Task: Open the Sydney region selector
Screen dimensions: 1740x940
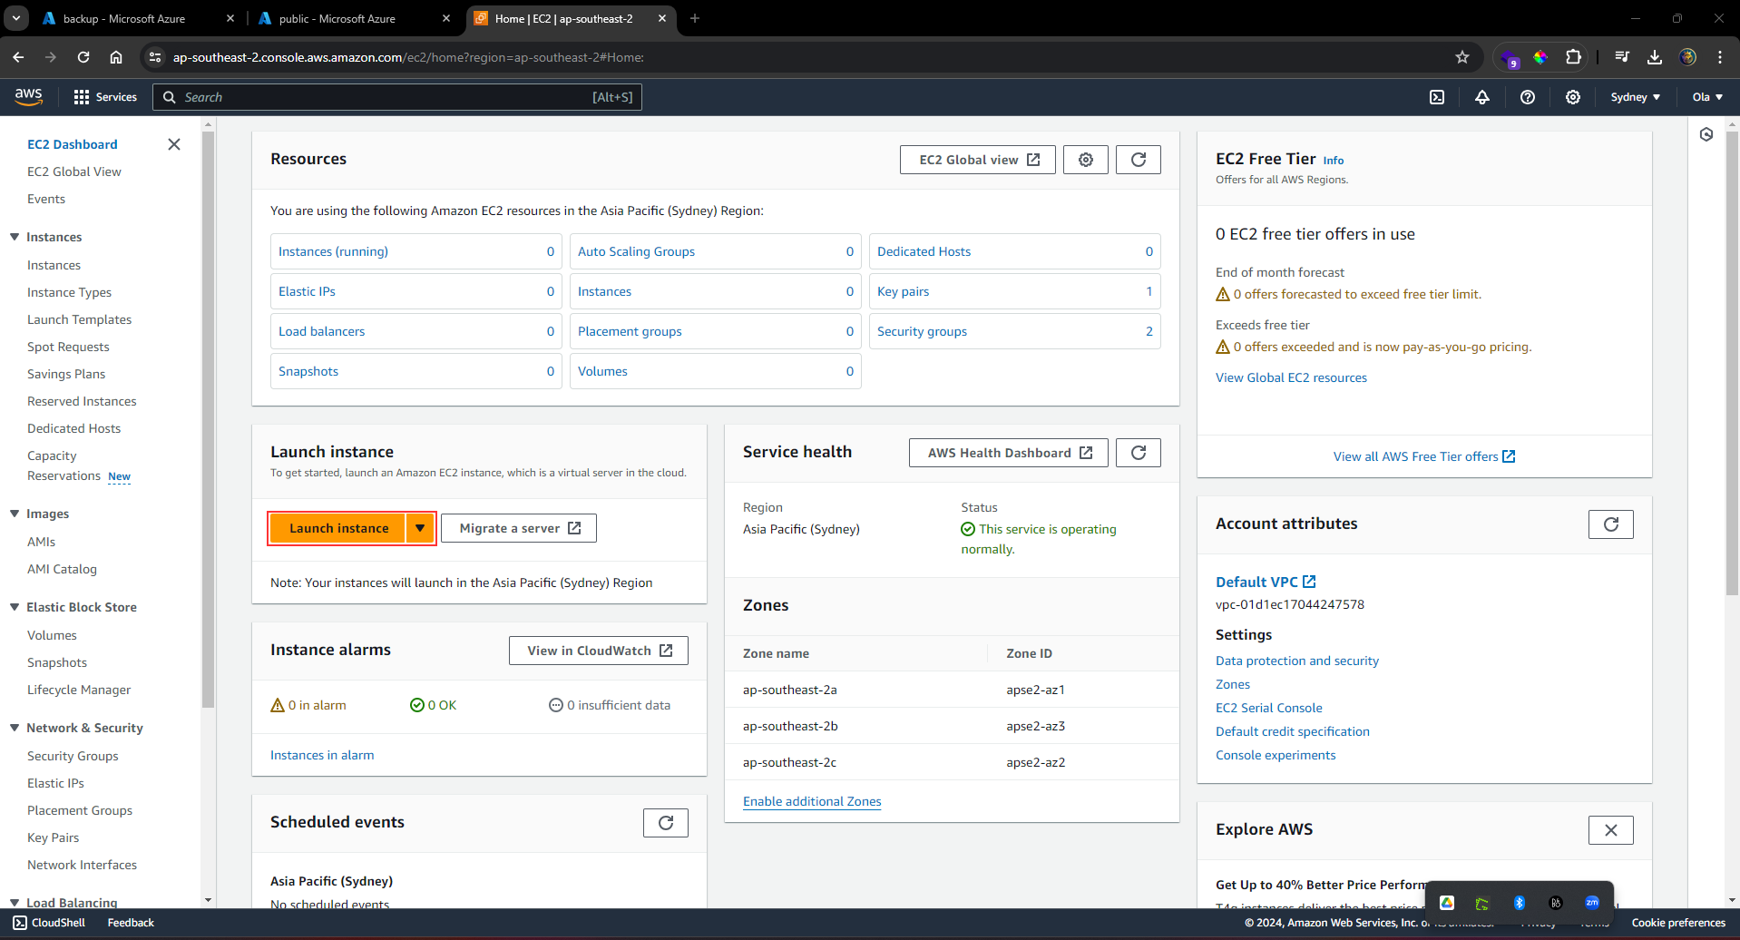Action: pos(1635,97)
